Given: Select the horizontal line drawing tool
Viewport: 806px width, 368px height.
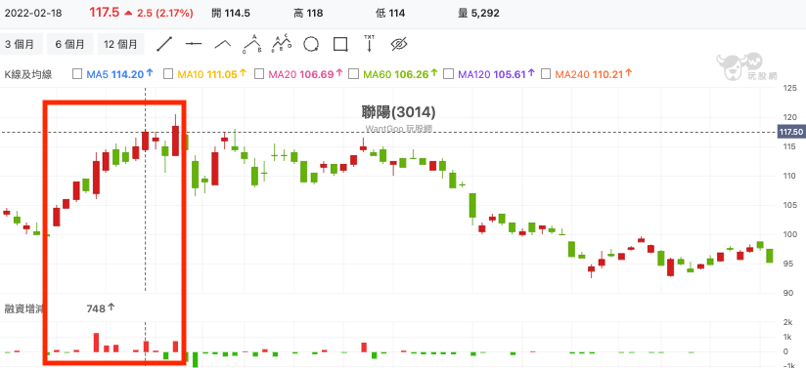Looking at the screenshot, I should pyautogui.click(x=194, y=44).
